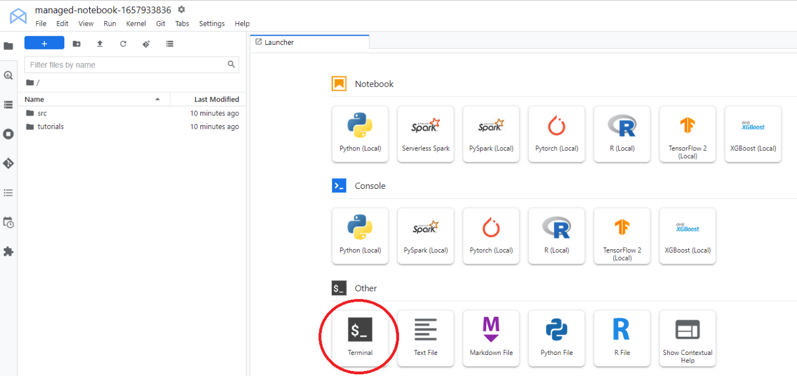
Task: Open the Edit menu
Action: (62, 23)
